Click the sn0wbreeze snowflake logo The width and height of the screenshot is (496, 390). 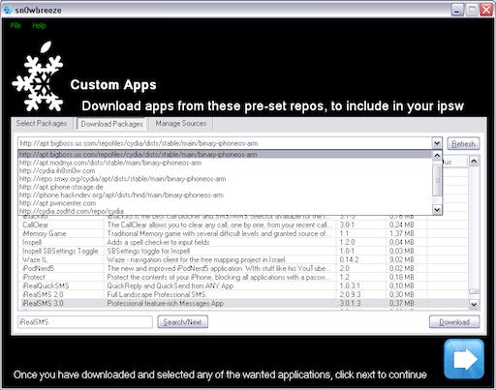coord(38,76)
